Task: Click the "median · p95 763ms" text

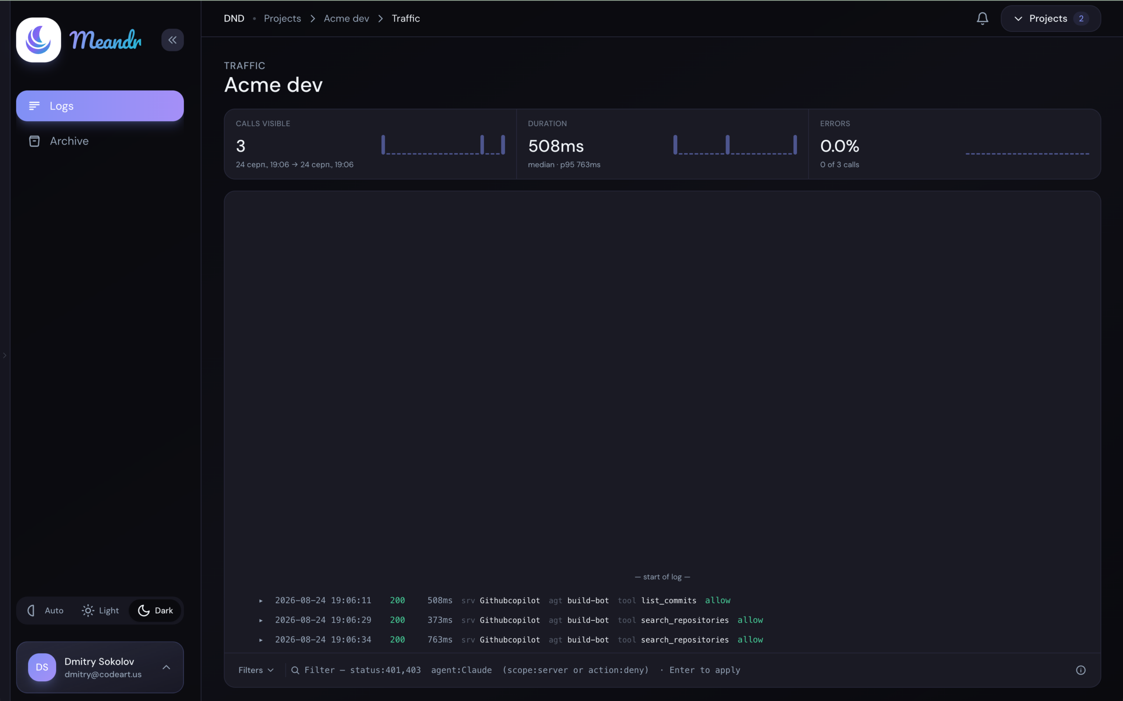Action: pyautogui.click(x=564, y=165)
